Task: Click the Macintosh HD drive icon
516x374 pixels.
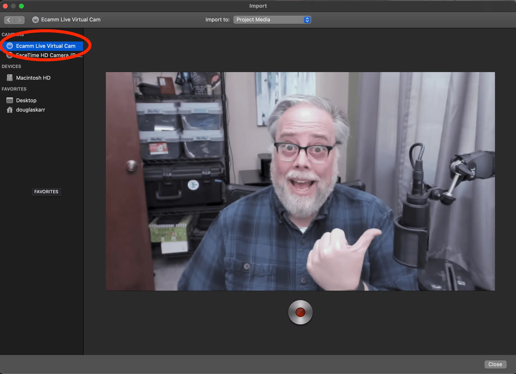Action: (x=10, y=78)
